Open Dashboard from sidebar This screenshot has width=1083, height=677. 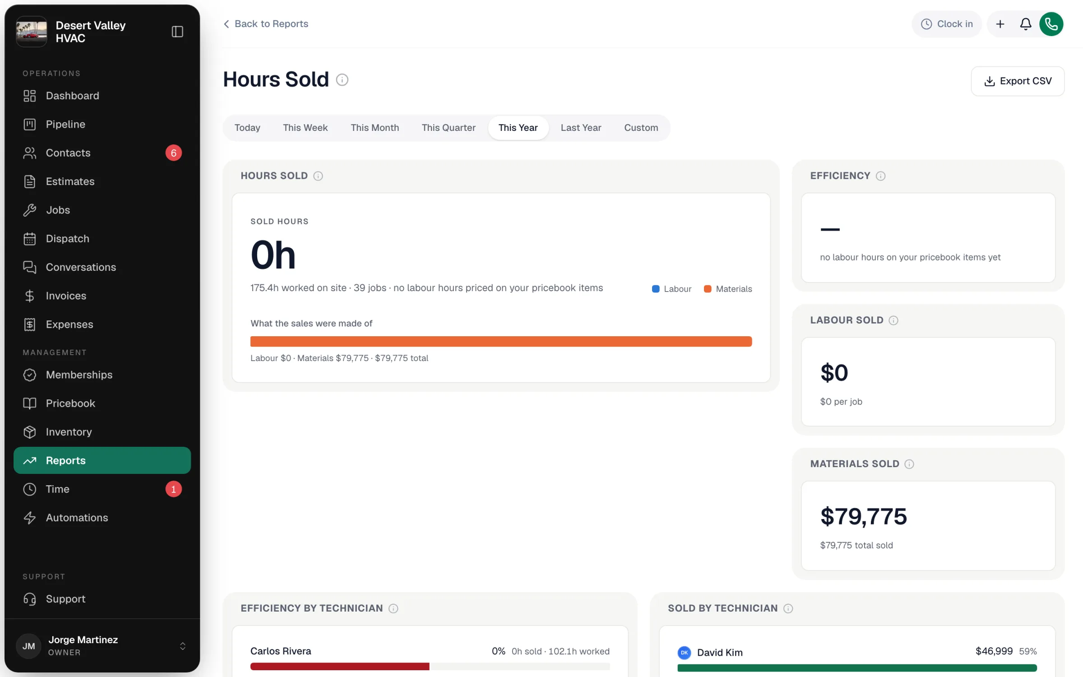pos(102,96)
